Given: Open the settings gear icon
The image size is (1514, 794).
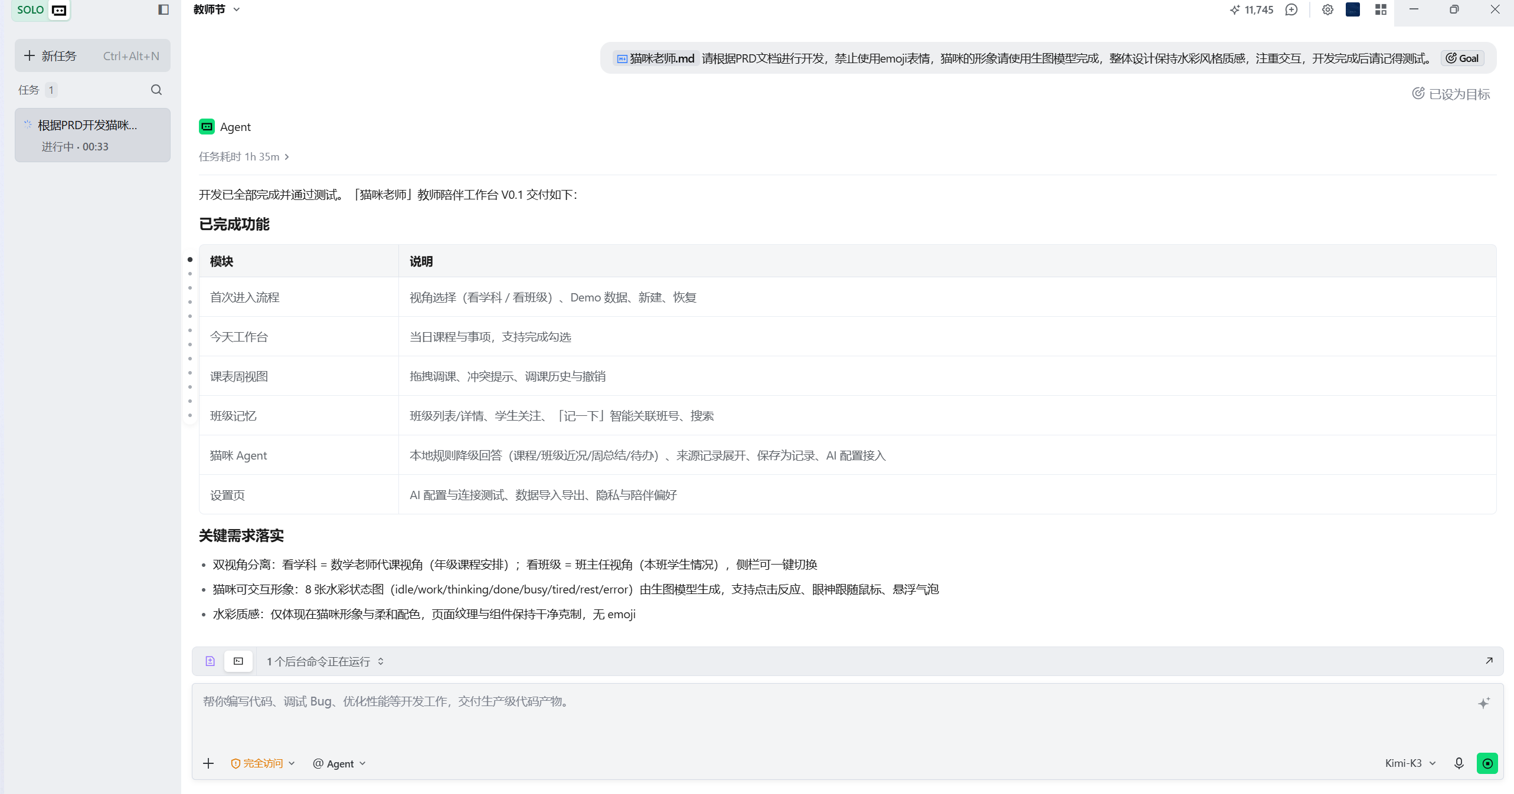Looking at the screenshot, I should 1327,9.
